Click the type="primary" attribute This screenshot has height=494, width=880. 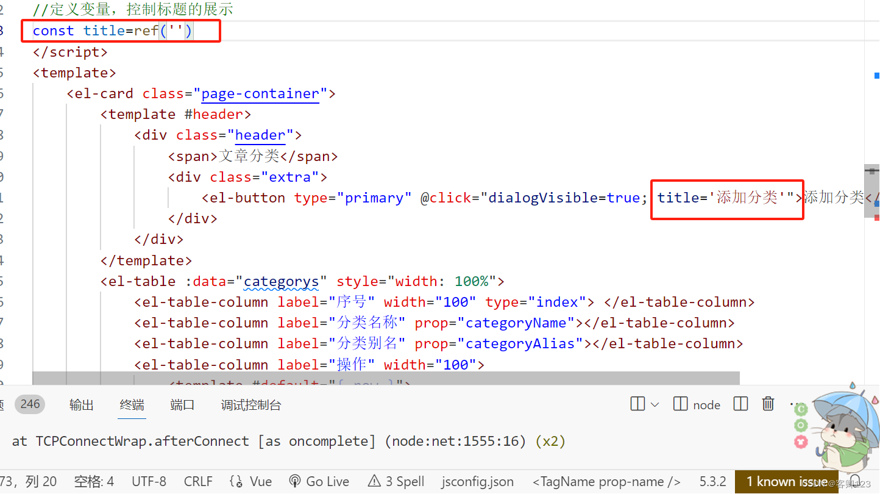point(353,198)
